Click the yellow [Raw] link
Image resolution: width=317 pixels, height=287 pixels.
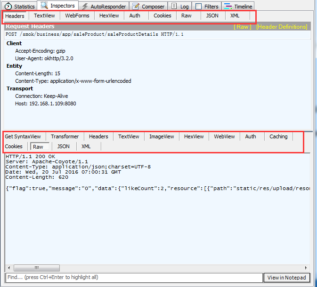(243, 27)
